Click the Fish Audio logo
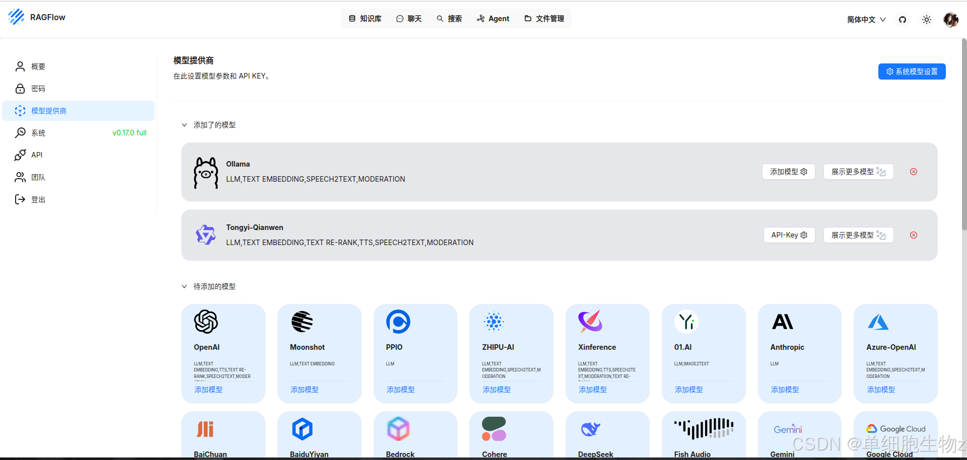This screenshot has width=967, height=460. 704,429
